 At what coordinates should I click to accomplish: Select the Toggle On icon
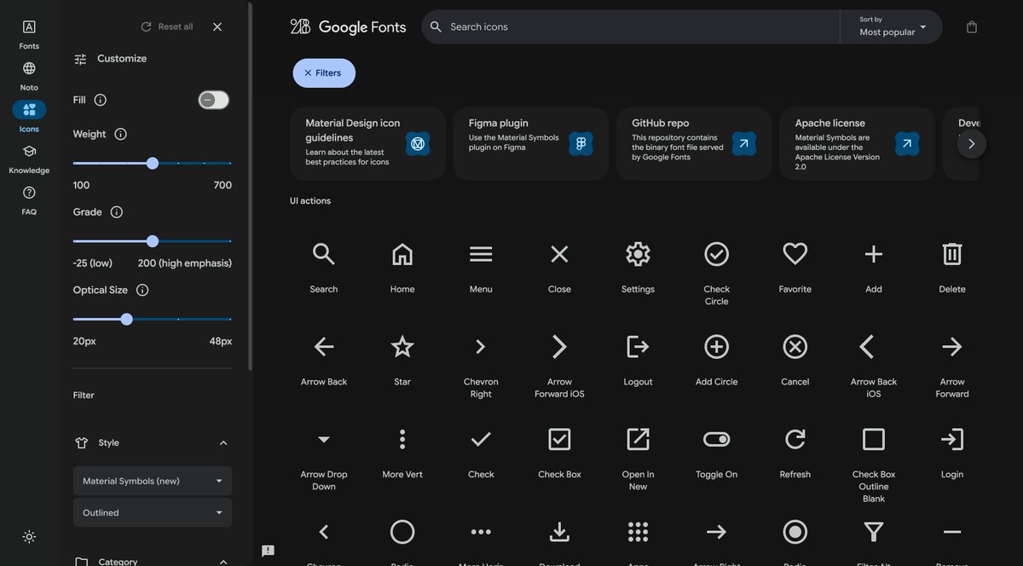point(717,440)
